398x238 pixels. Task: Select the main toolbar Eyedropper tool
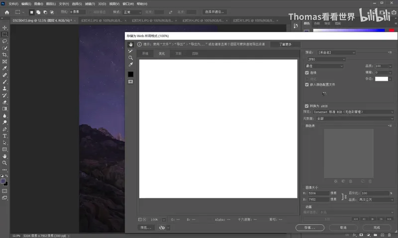pos(4,68)
